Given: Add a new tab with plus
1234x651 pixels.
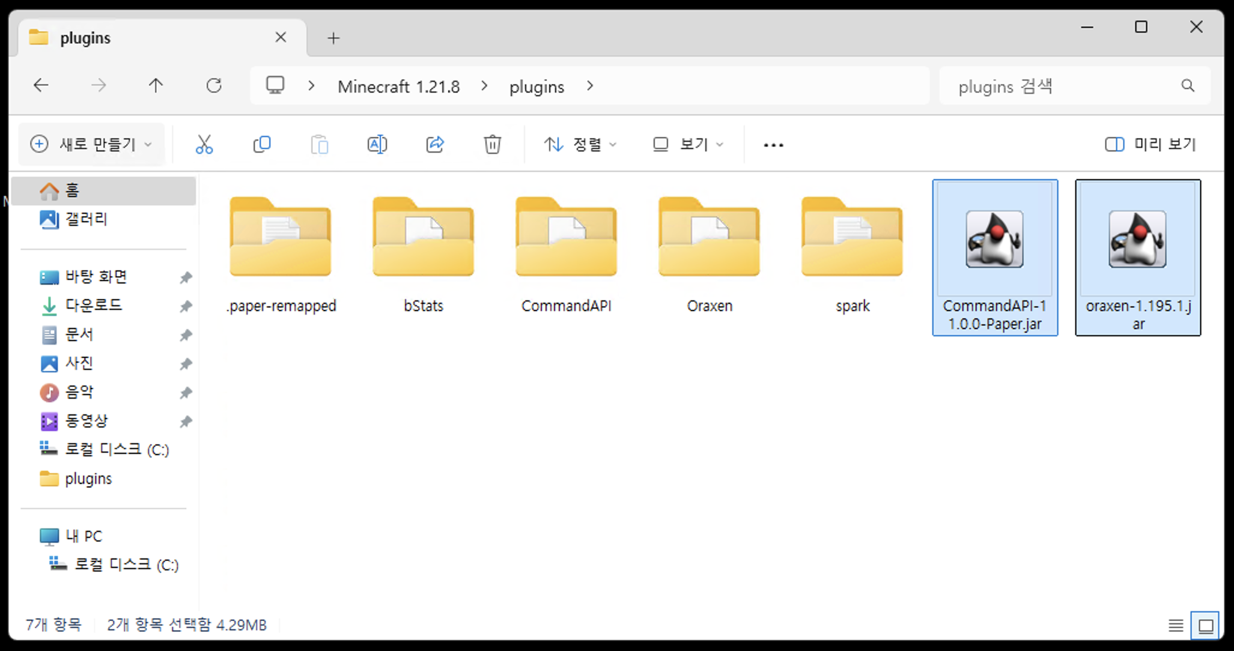Looking at the screenshot, I should coord(333,38).
